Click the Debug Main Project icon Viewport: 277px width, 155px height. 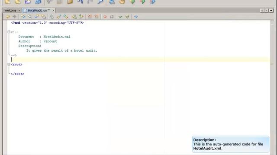[142, 2]
